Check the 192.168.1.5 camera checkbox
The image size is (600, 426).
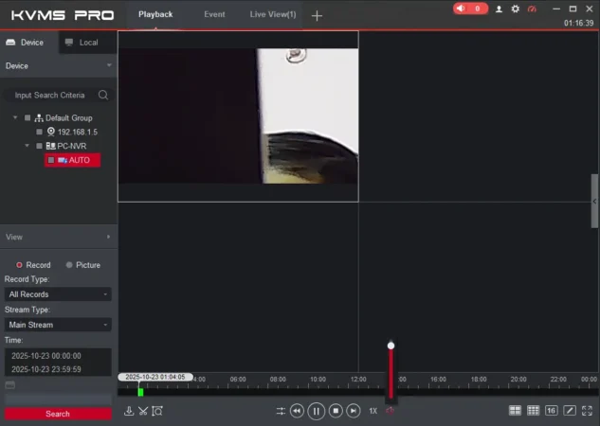39,132
